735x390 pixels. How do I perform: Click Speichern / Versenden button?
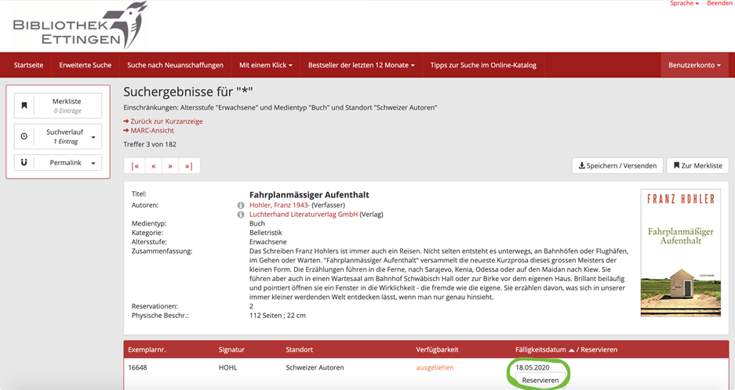(x=617, y=166)
